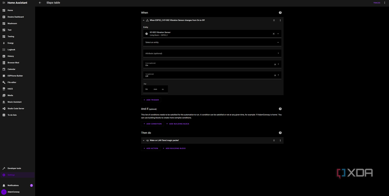Expand the Wake on LAN action
This screenshot has height=196, width=389.
144,140
